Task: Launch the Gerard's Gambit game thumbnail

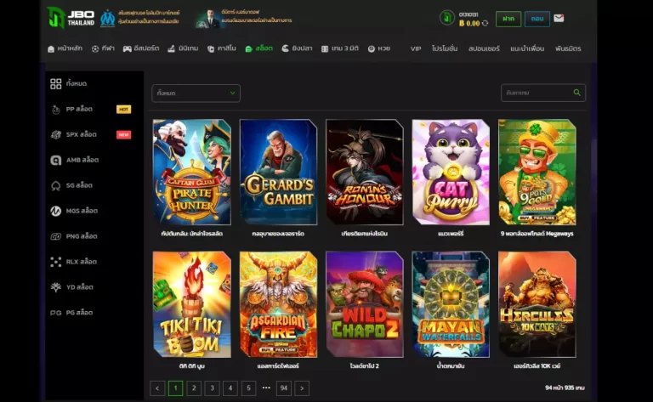Action: pos(278,172)
